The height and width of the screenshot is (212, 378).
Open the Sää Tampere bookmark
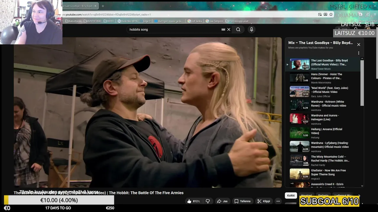214,21
